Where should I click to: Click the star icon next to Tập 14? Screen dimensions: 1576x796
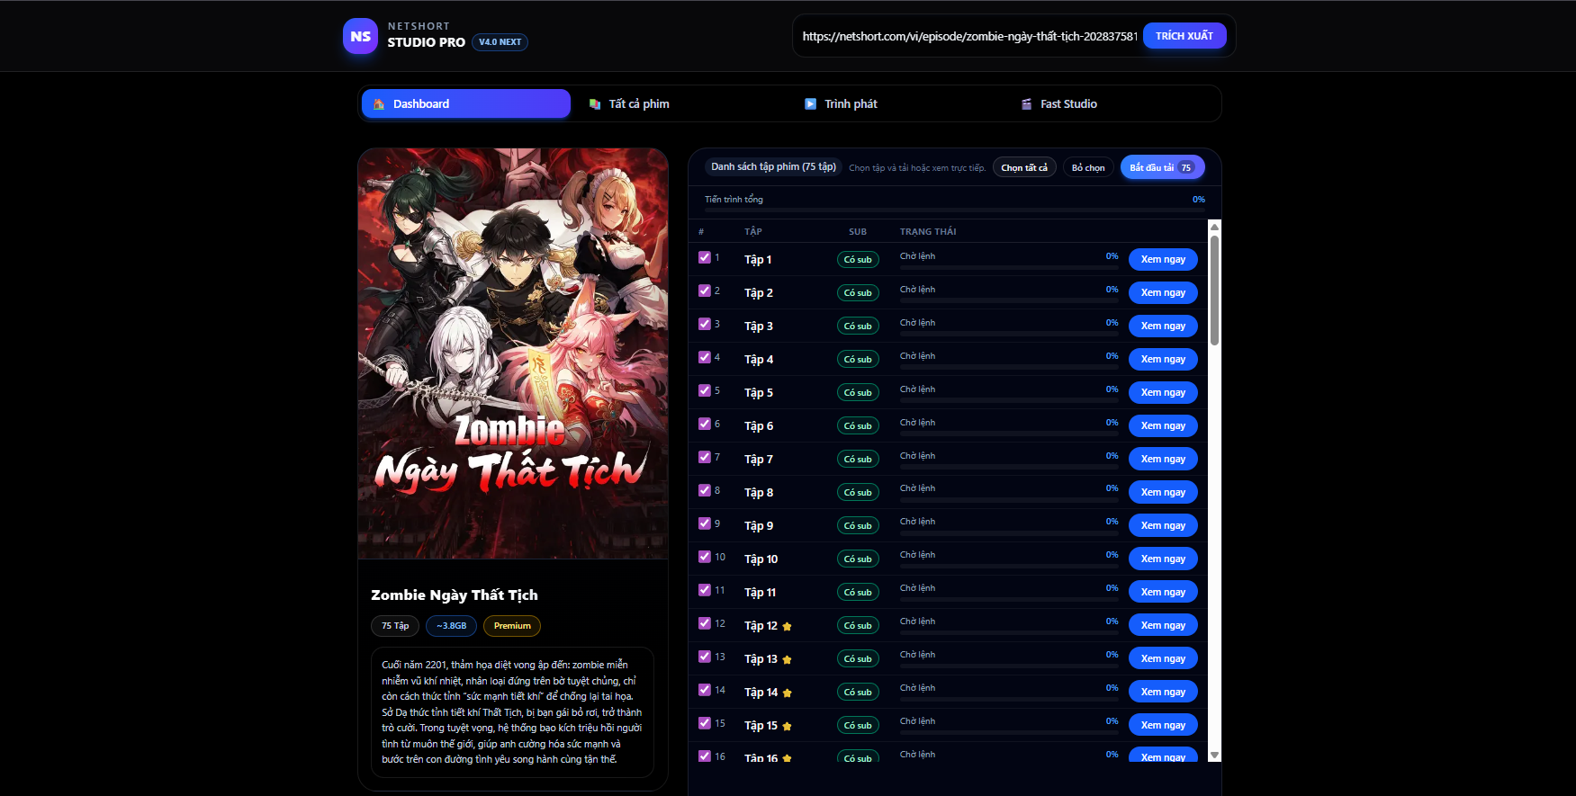point(788,693)
